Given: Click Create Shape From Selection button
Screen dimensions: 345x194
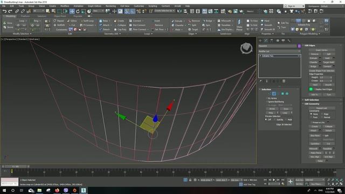Looking at the screenshot, I should (x=321, y=71).
